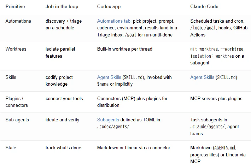Screen dimensions: 251x167
Task: Click the Codex app column header
Action: tap(109, 7)
